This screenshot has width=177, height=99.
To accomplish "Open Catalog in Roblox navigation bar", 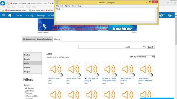I will (30, 15).
